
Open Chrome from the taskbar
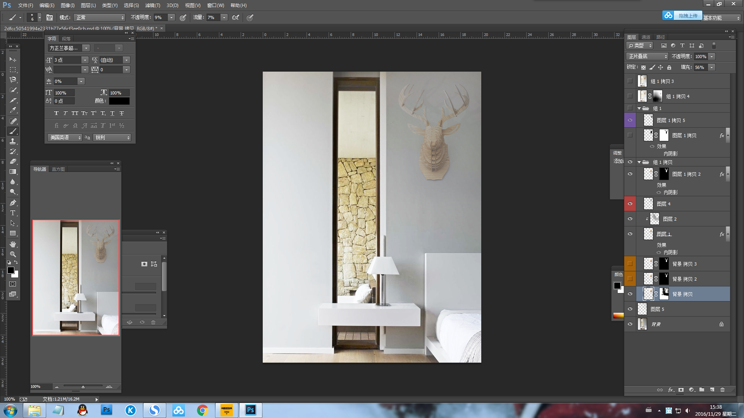202,410
